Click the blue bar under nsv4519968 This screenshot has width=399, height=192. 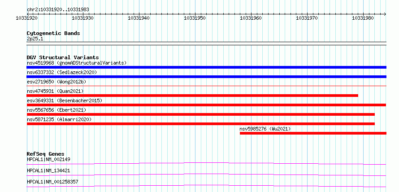click(x=206, y=67)
